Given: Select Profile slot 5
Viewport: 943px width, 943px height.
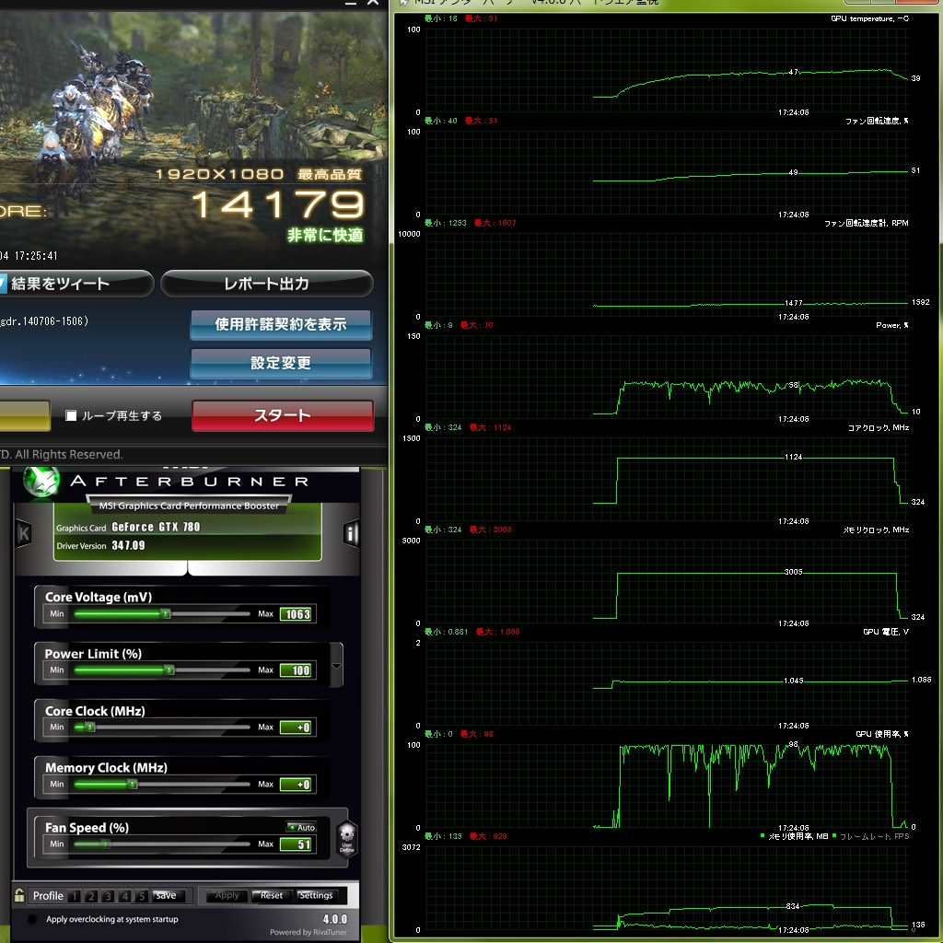Looking at the screenshot, I should click(141, 896).
